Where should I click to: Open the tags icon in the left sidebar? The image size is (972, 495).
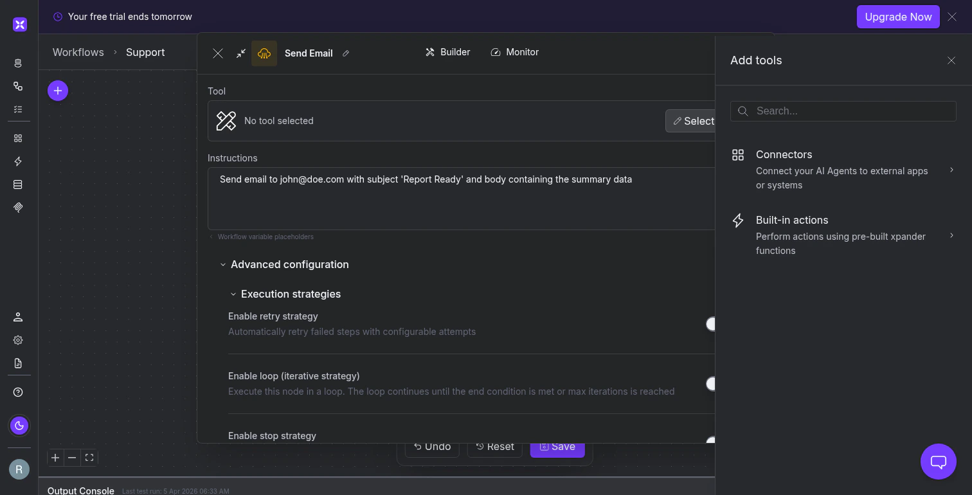coord(18,208)
